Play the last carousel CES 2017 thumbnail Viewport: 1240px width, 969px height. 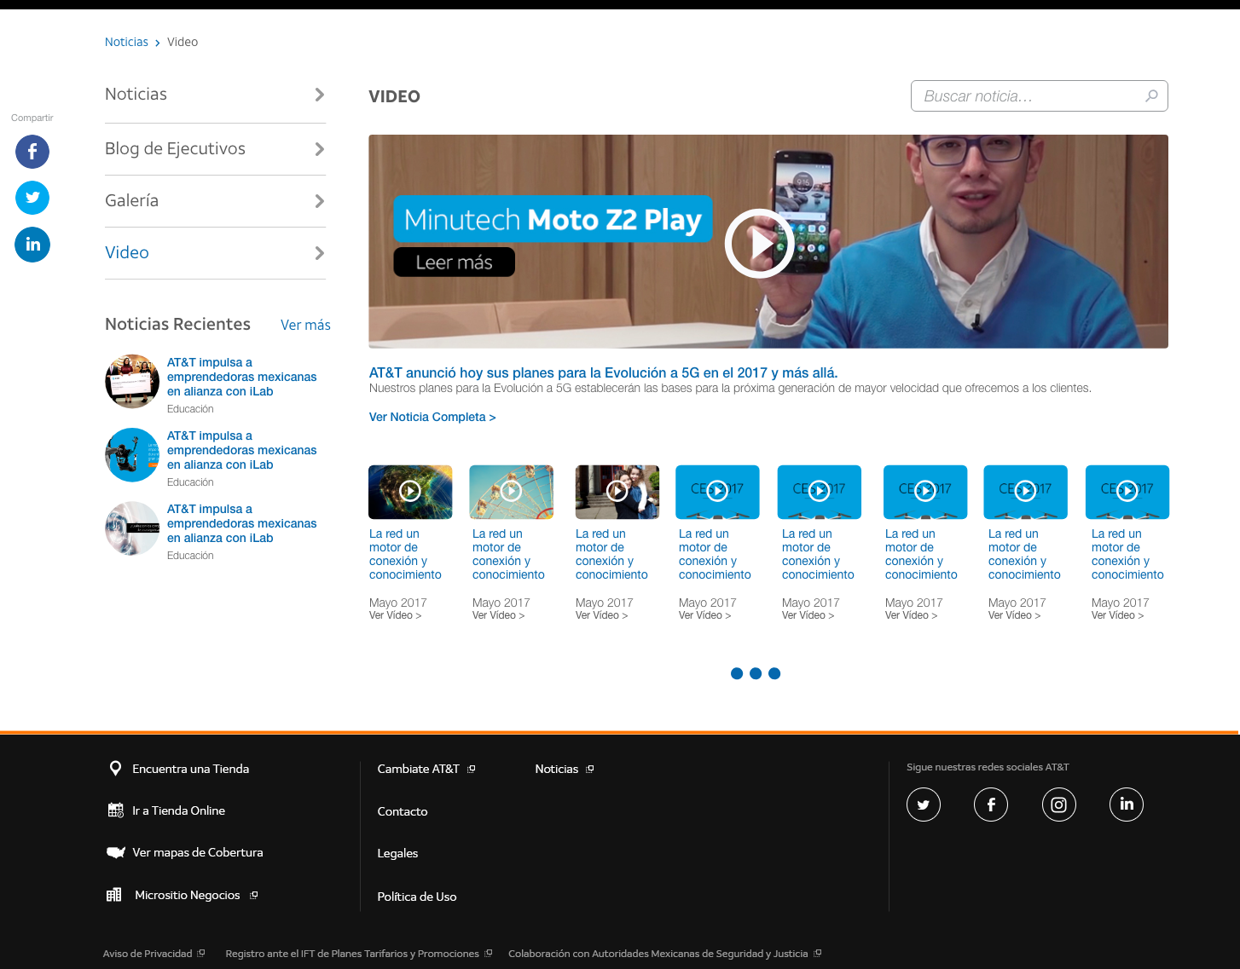click(x=1127, y=492)
